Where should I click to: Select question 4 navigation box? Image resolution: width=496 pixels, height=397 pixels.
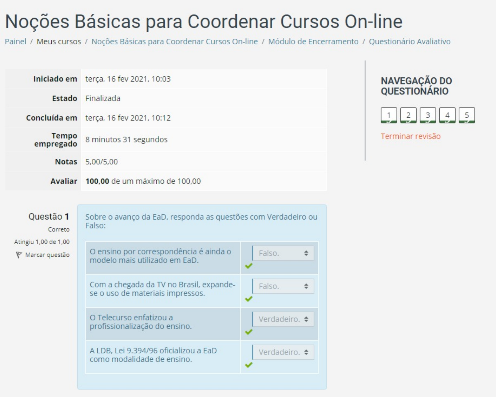pos(447,115)
